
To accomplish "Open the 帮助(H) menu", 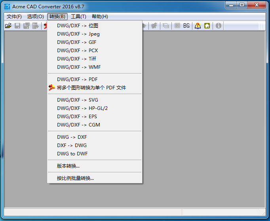I will point(100,17).
